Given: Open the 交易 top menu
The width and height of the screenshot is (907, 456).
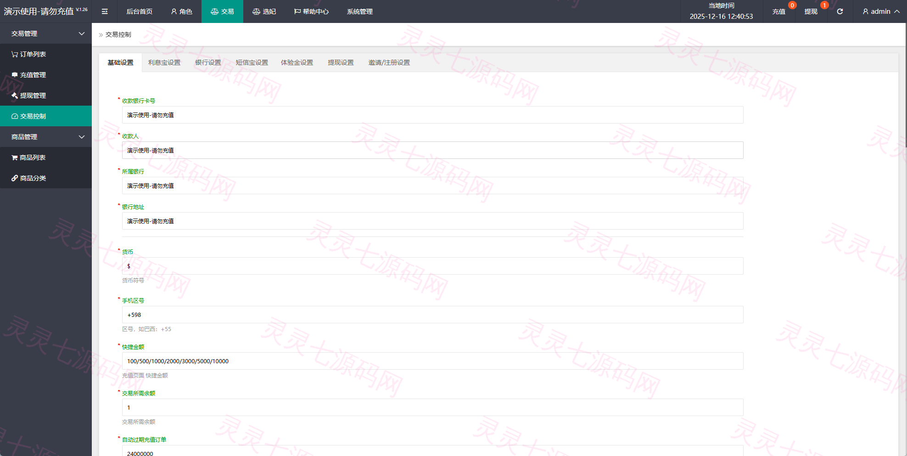Looking at the screenshot, I should point(222,11).
